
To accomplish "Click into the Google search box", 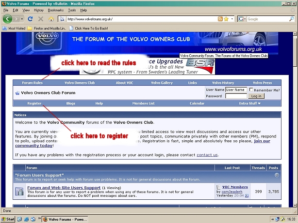I will point(267,19).
